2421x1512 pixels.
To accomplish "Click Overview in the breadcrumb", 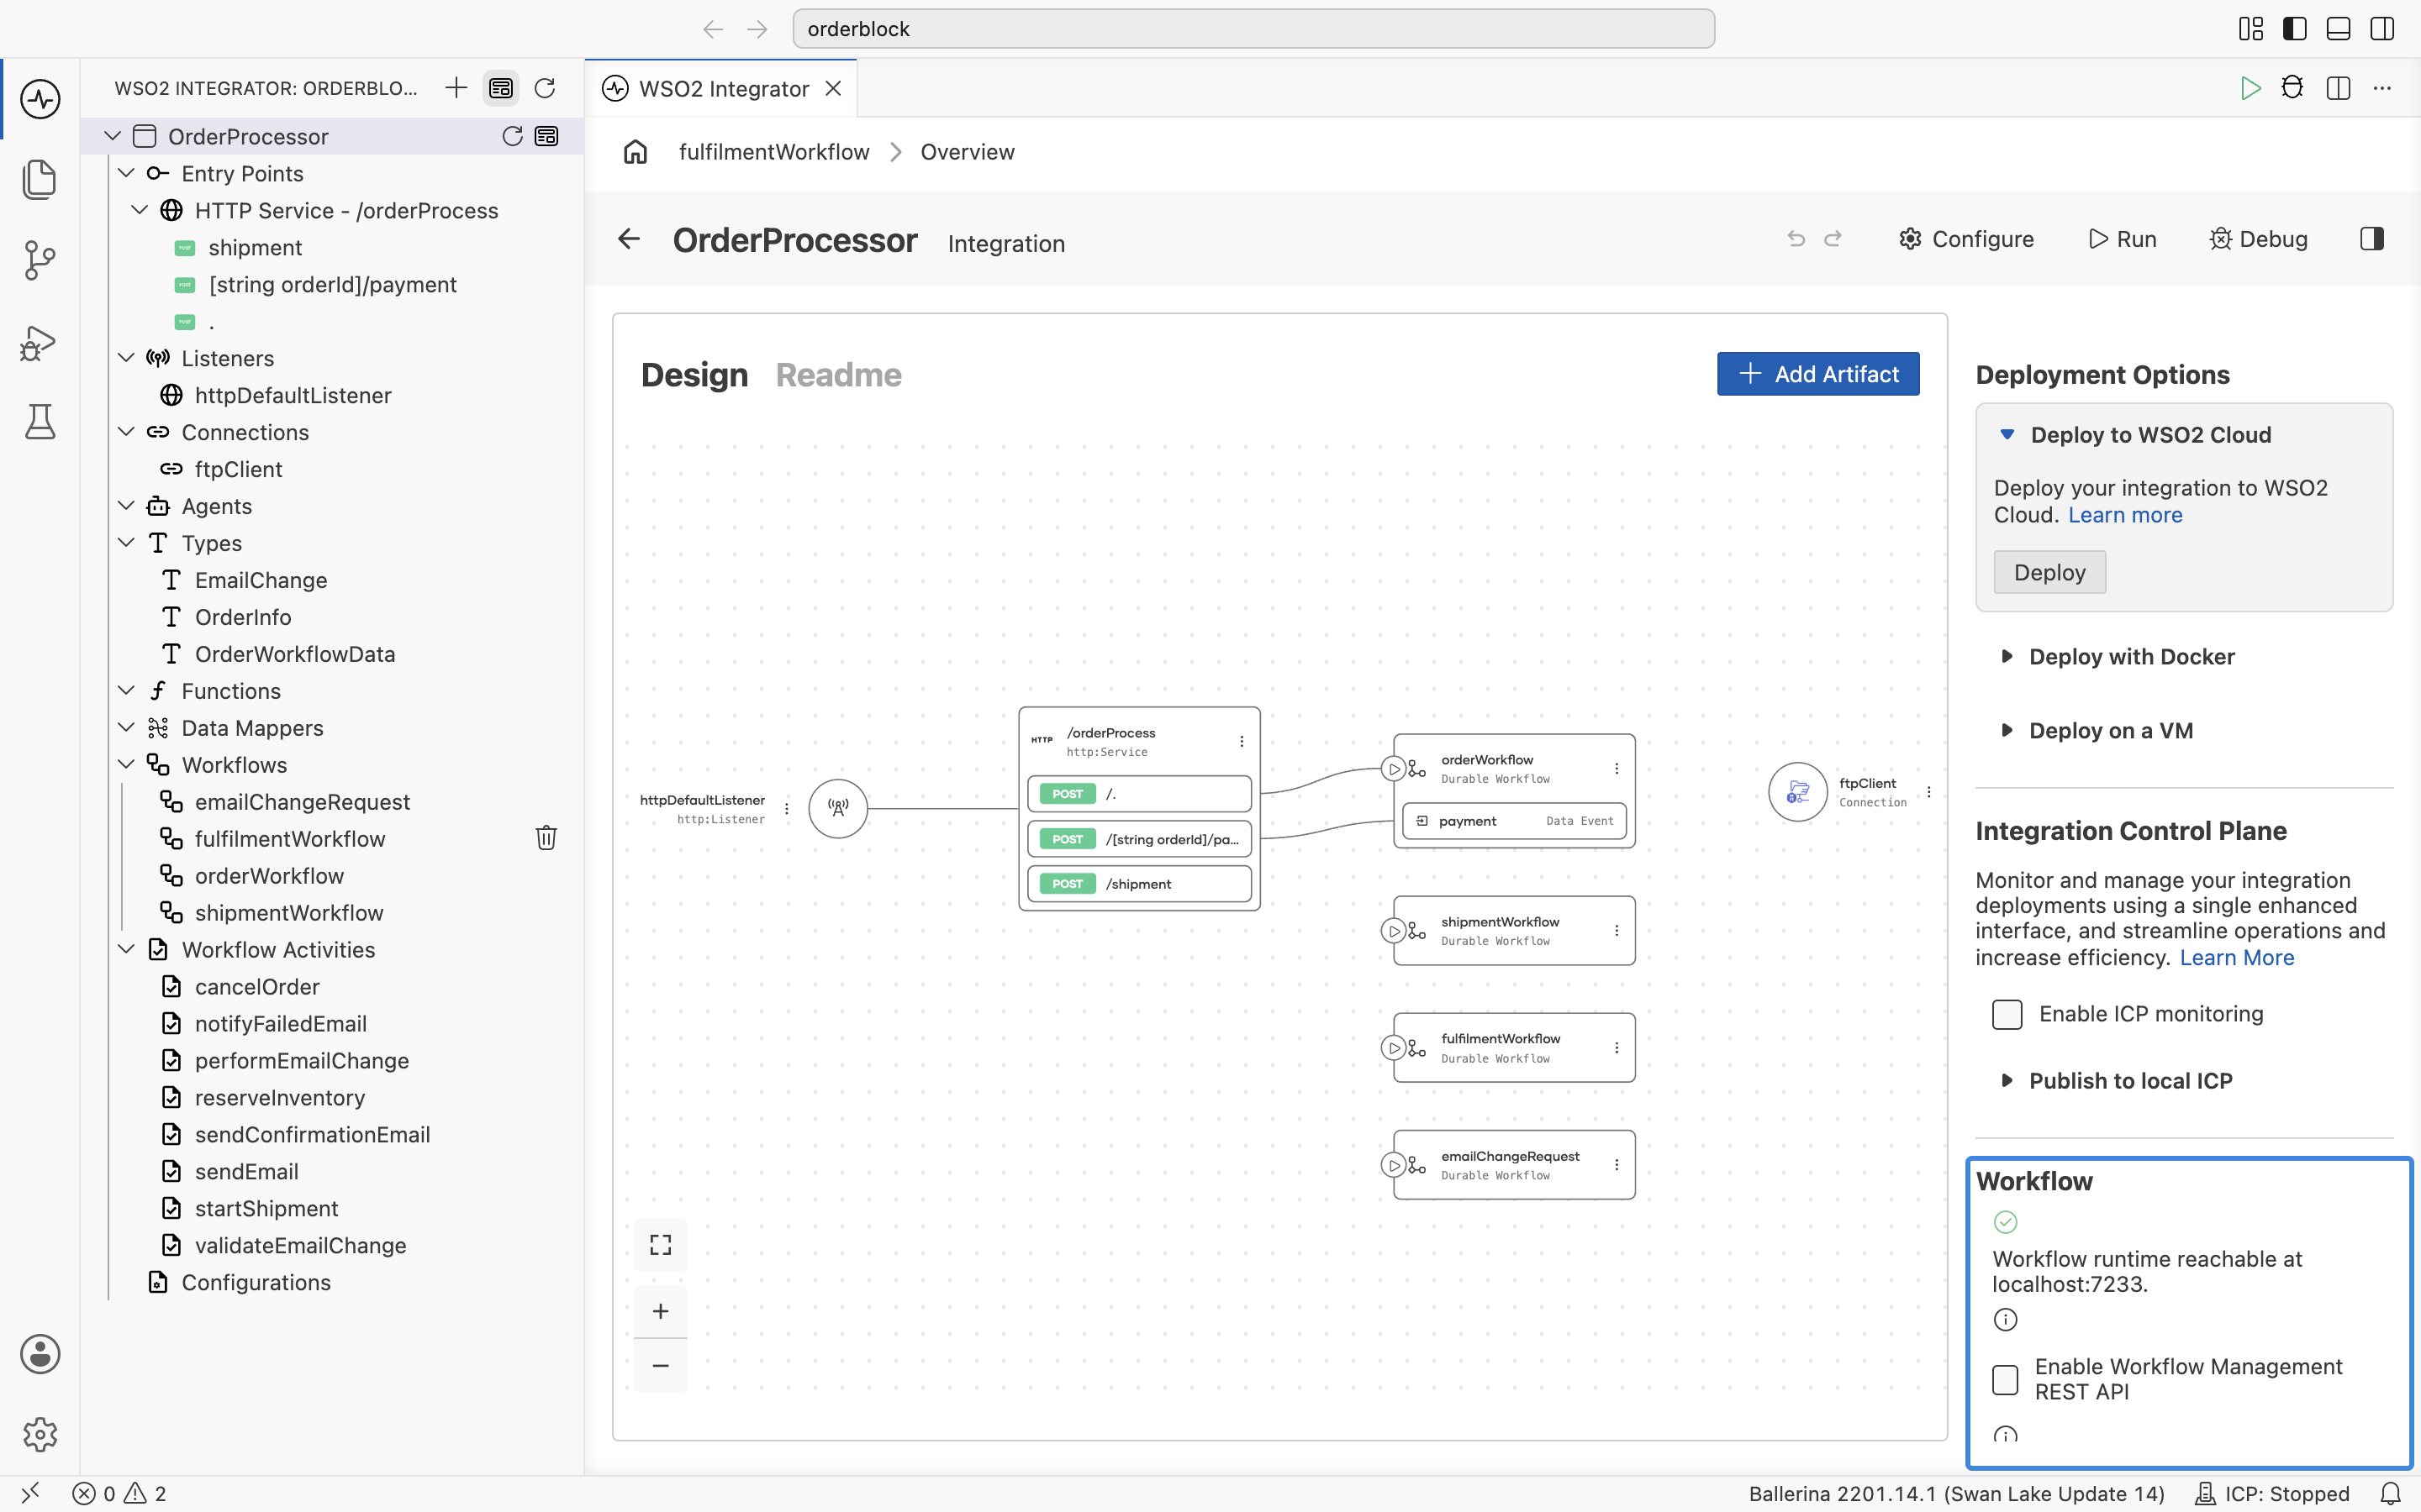I will (x=968, y=152).
